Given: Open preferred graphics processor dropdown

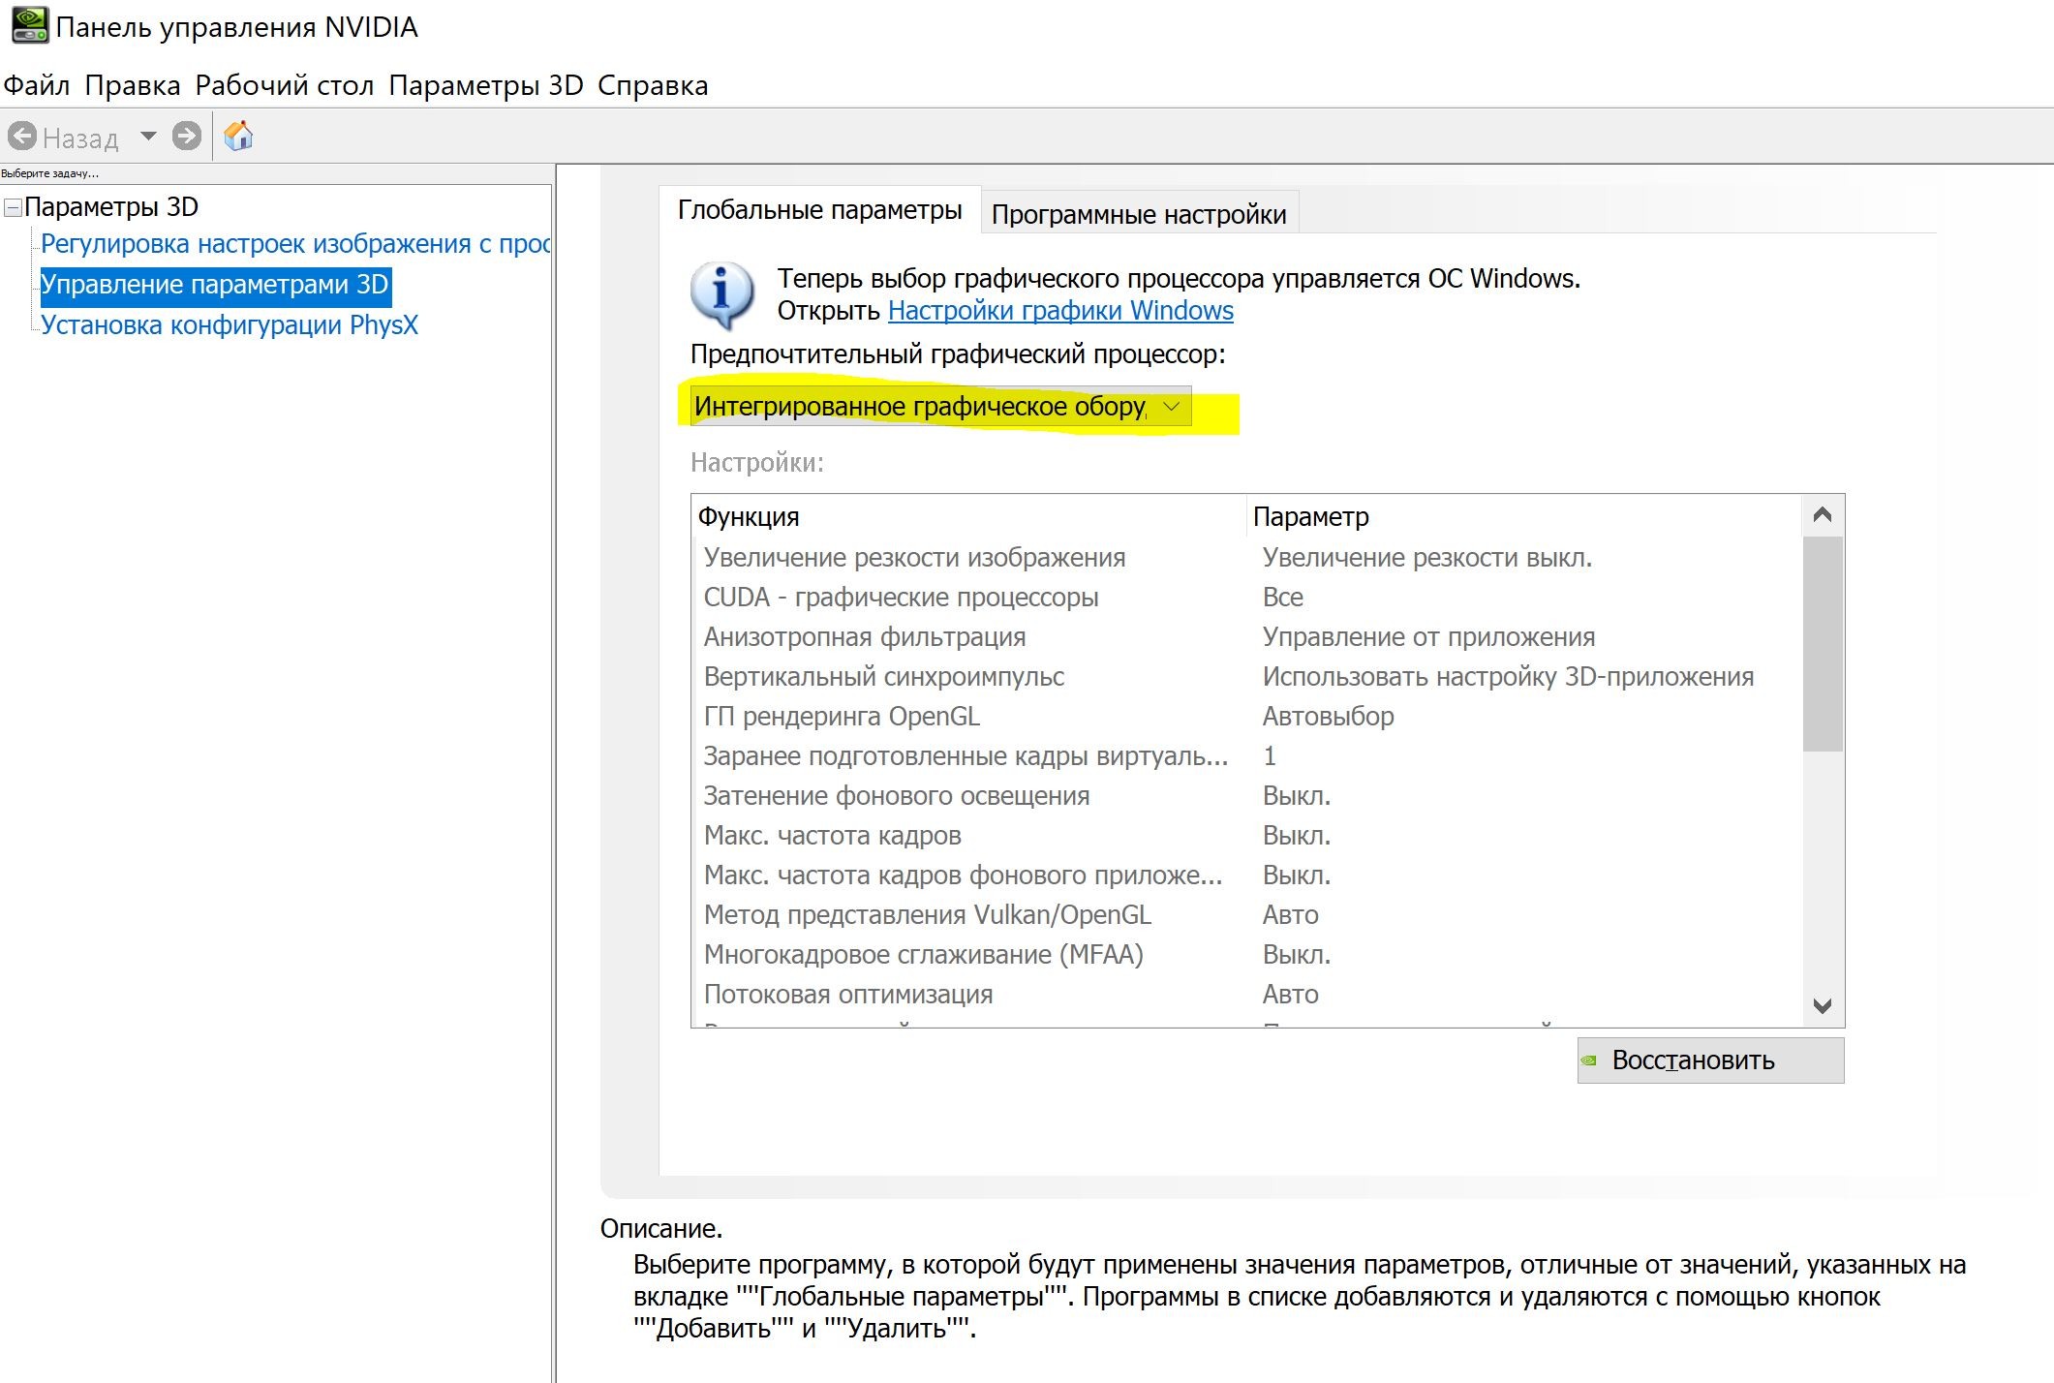Looking at the screenshot, I should (940, 407).
